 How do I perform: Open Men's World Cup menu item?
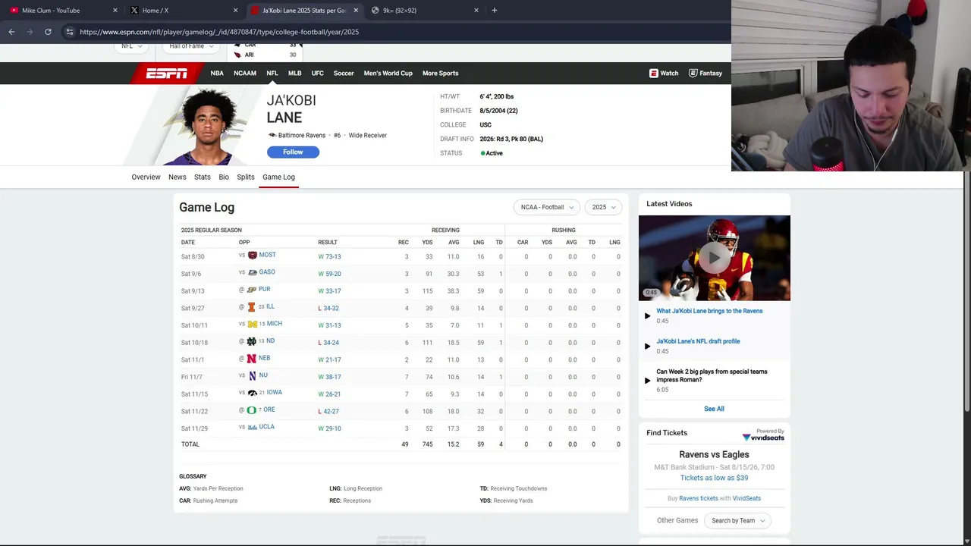click(x=388, y=73)
